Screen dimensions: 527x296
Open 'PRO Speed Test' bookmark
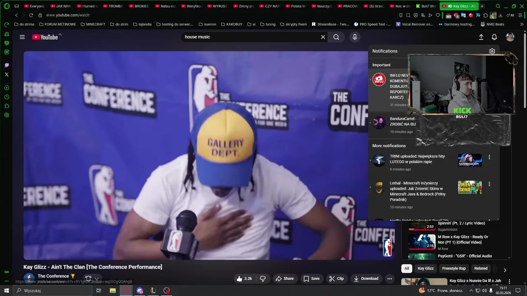click(x=372, y=24)
